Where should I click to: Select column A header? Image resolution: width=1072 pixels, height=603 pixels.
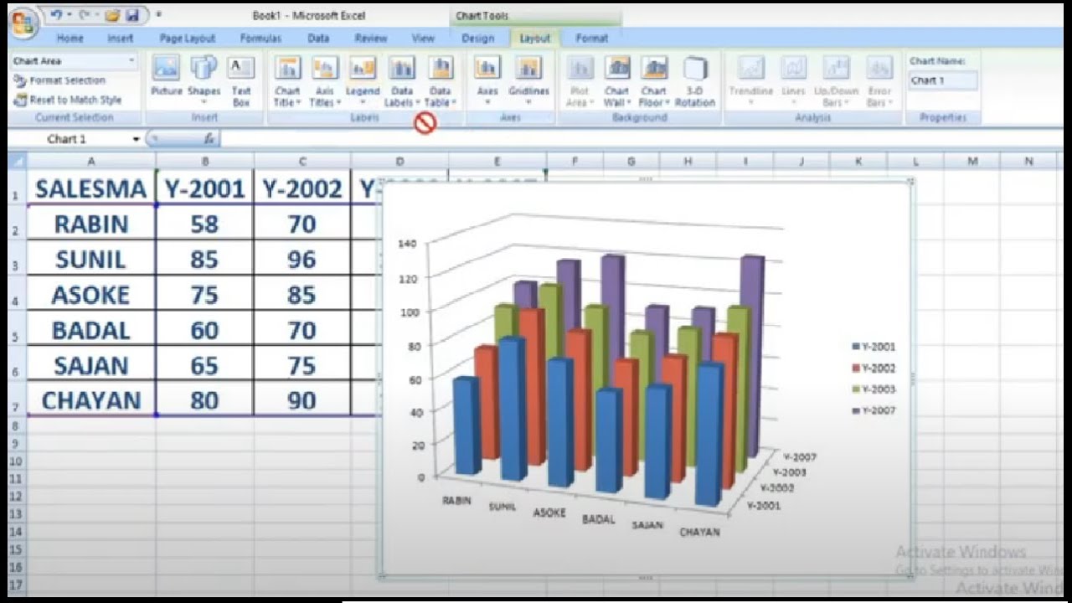[x=90, y=162]
